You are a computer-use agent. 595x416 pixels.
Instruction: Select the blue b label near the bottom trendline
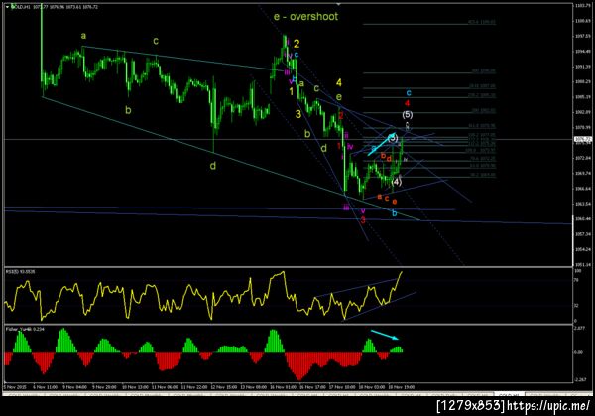click(x=395, y=213)
